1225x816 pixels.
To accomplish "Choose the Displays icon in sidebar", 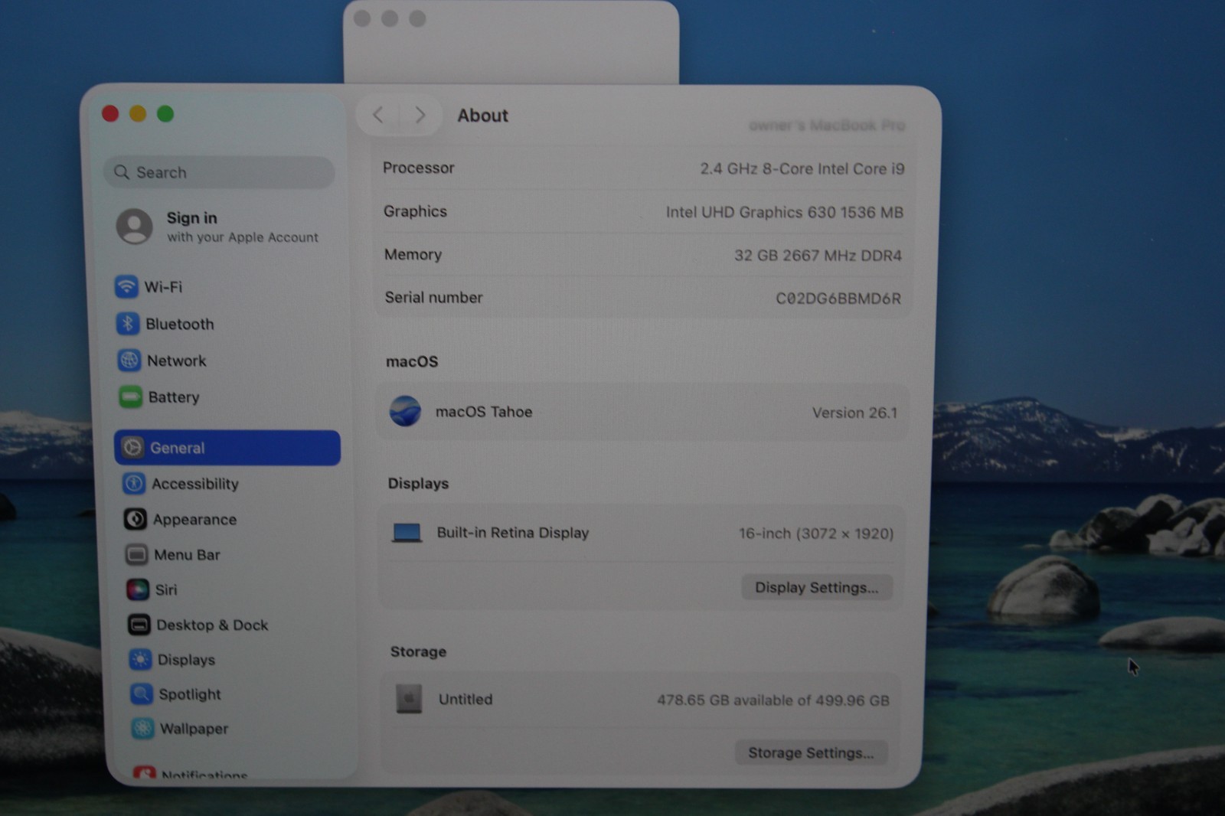I will pyautogui.click(x=141, y=659).
